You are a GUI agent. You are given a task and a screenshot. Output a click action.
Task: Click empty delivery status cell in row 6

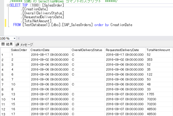pyautogui.click(x=88, y=79)
